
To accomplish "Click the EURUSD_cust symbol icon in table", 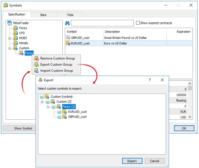I will tap(68, 43).
